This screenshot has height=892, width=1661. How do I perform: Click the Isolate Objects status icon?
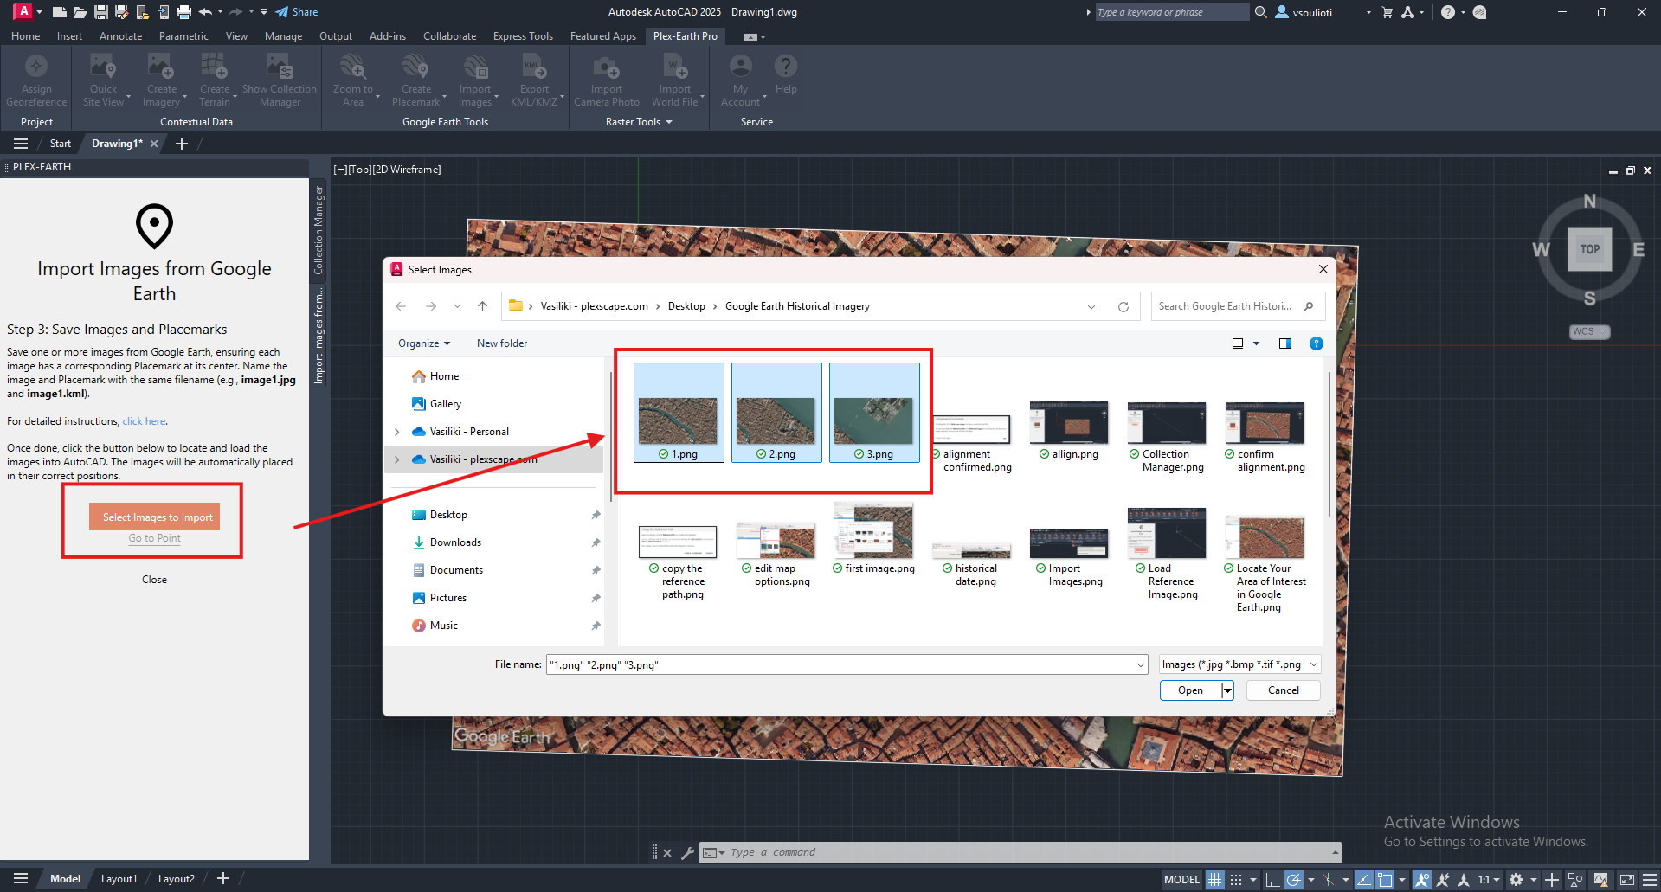click(x=1575, y=880)
